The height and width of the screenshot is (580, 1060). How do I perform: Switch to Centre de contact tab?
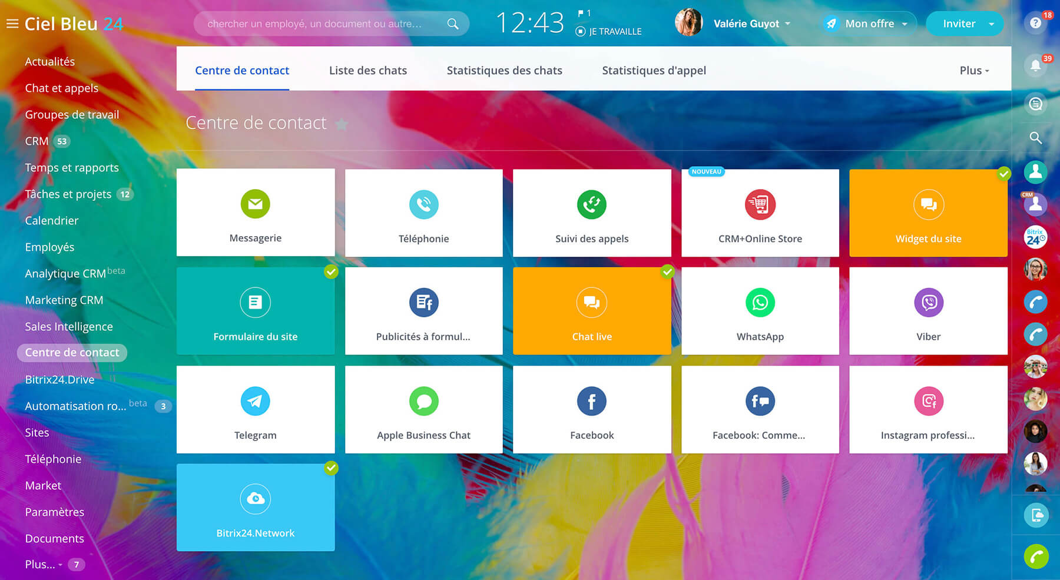242,70
